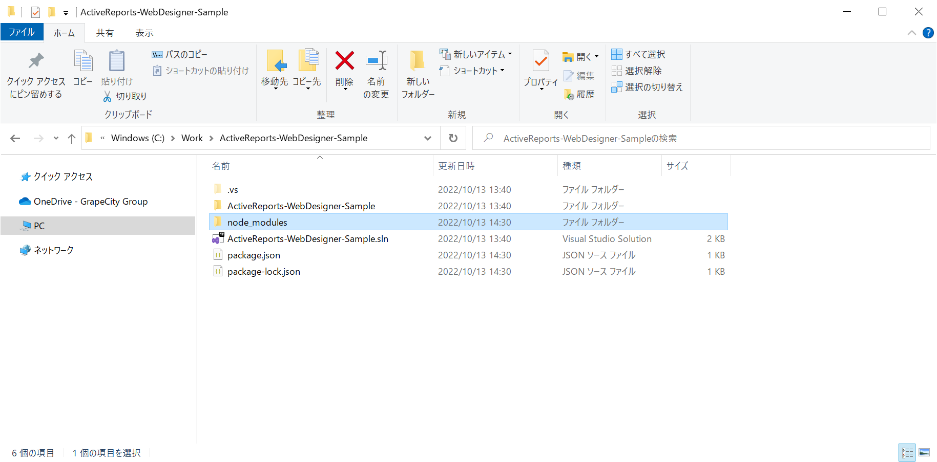937x462 pixels.
Task: Click Work in address bar breadcrumb
Action: (192, 138)
